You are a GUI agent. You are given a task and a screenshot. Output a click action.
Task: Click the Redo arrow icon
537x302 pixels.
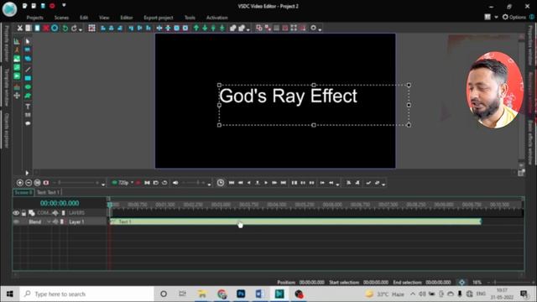74,28
